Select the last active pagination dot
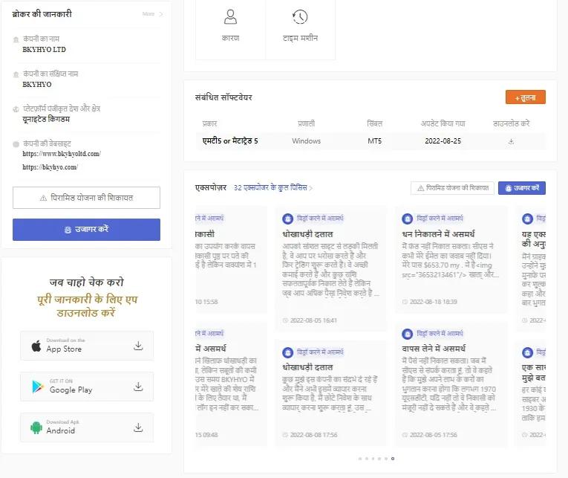This screenshot has height=478, width=568. click(393, 459)
